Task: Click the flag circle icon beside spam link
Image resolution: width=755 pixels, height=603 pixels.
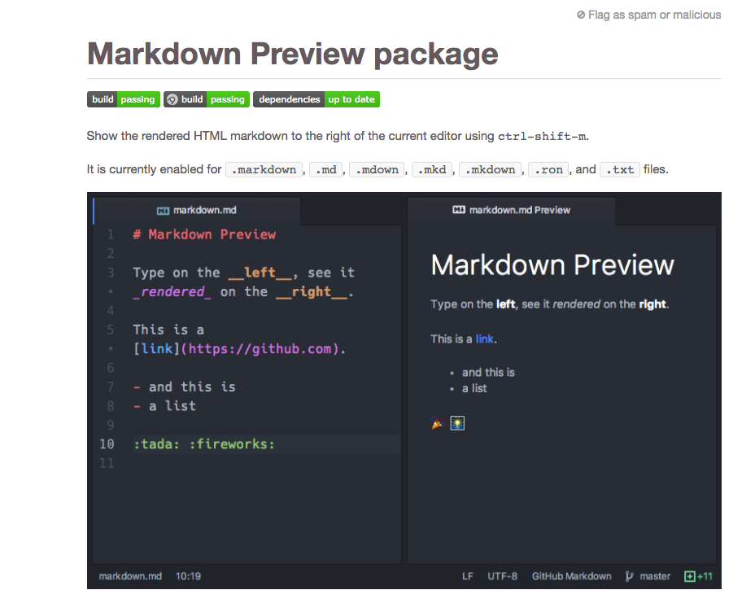Action: [581, 15]
